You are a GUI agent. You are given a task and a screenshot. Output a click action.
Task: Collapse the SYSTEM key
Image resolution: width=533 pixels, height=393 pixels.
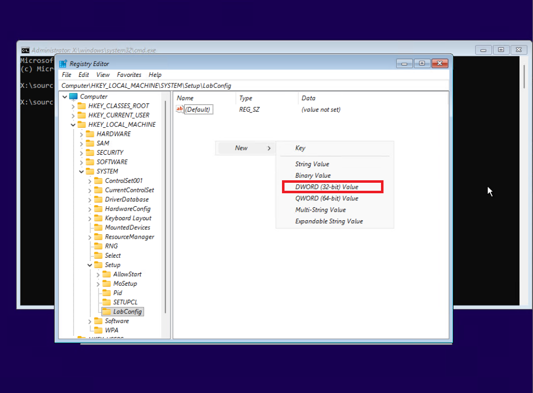pyautogui.click(x=81, y=171)
